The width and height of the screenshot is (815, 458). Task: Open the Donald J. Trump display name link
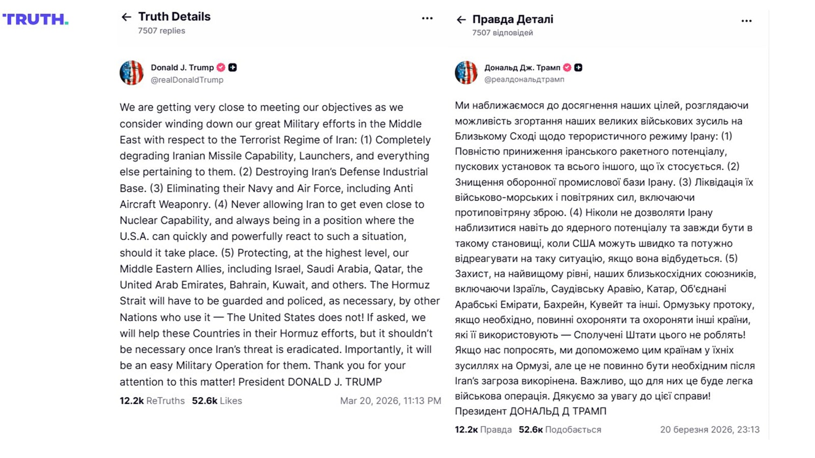pyautogui.click(x=182, y=67)
